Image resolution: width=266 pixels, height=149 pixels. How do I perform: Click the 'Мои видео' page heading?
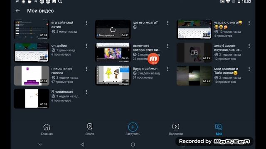point(40,11)
